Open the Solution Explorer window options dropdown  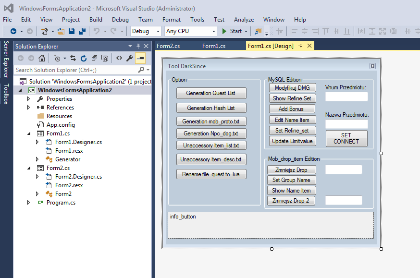click(130, 46)
